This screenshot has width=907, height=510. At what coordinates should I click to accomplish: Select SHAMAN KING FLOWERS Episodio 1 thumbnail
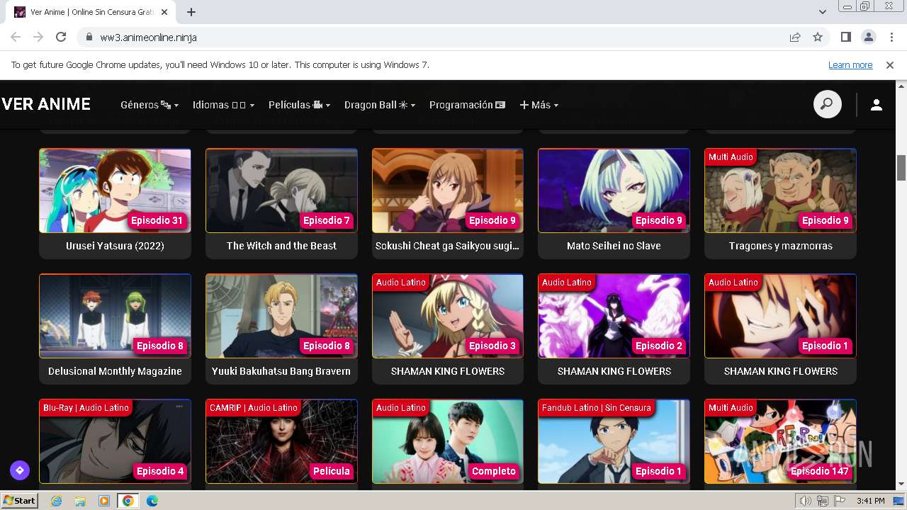click(x=780, y=316)
